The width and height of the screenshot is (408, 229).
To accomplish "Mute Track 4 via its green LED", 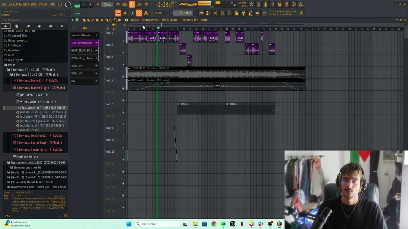I will pyautogui.click(x=123, y=77).
